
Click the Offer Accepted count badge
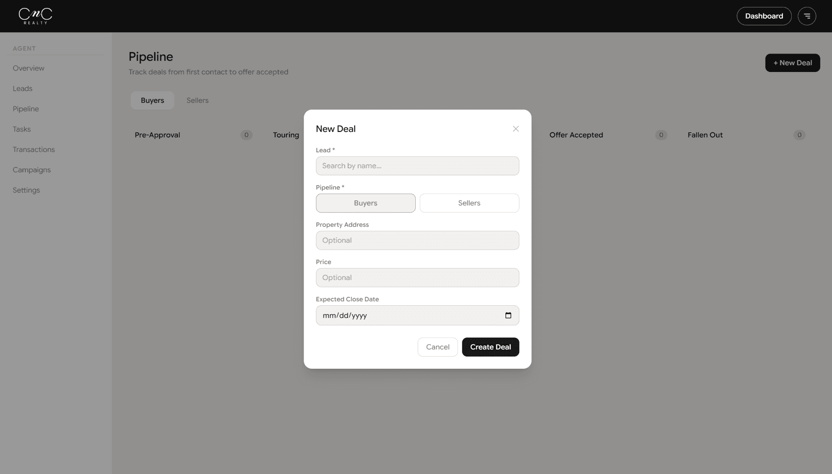[x=661, y=135]
